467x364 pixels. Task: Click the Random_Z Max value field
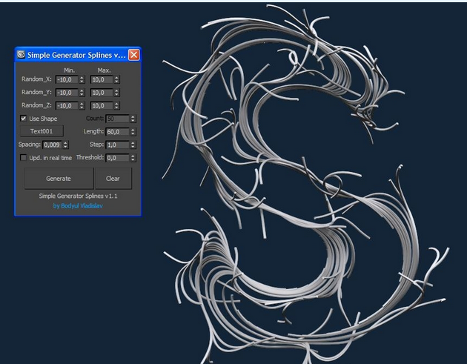[x=102, y=106]
